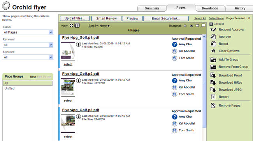Screen dimensions: 253x141
Task: Open the info icon for Flyer4pg_Golf.p1.pdf
Action: (78, 44)
